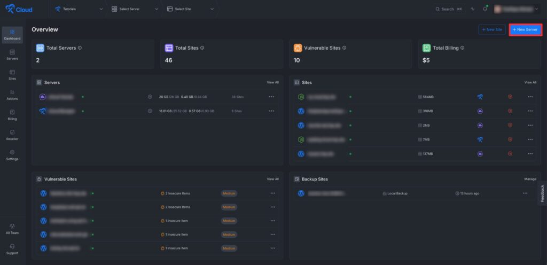Open the Feedback side tab
Viewport: 547px width, 265px height.
tap(542, 193)
